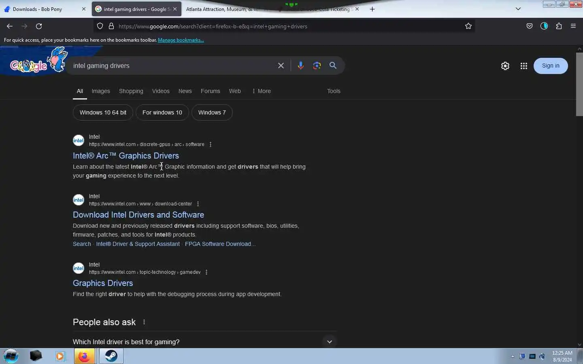Open the Graphics Drivers result link
This screenshot has height=364, width=583.
click(x=103, y=283)
